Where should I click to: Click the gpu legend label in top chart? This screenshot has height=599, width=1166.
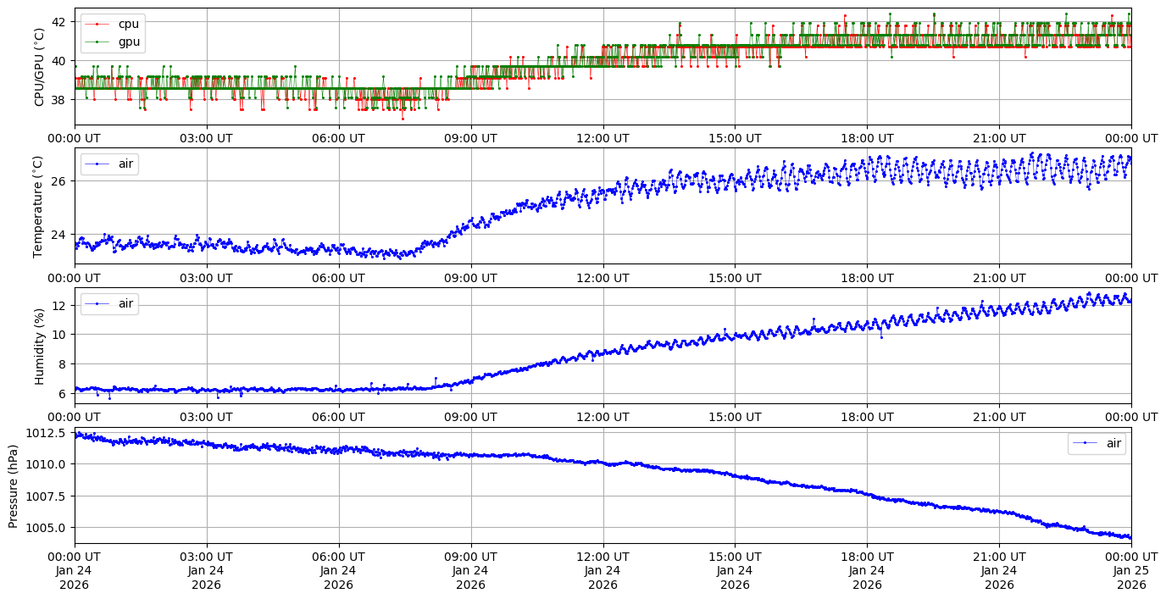click(x=129, y=42)
